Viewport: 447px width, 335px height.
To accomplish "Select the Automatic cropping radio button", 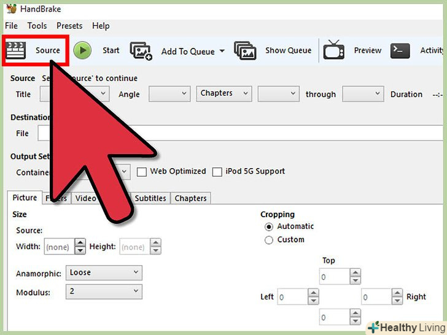I will pyautogui.click(x=268, y=227).
